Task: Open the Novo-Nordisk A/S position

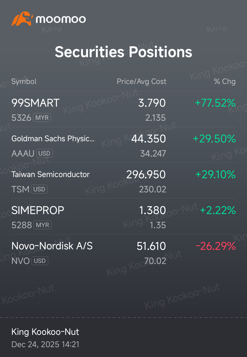Action: [x=124, y=252]
